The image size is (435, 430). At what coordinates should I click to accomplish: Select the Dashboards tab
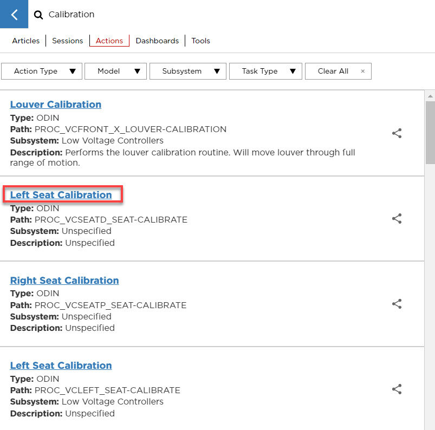157,41
